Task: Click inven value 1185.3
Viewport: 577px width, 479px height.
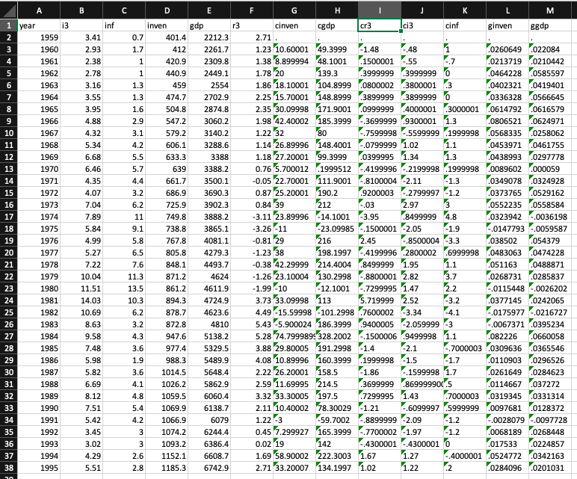Action: tap(167, 468)
